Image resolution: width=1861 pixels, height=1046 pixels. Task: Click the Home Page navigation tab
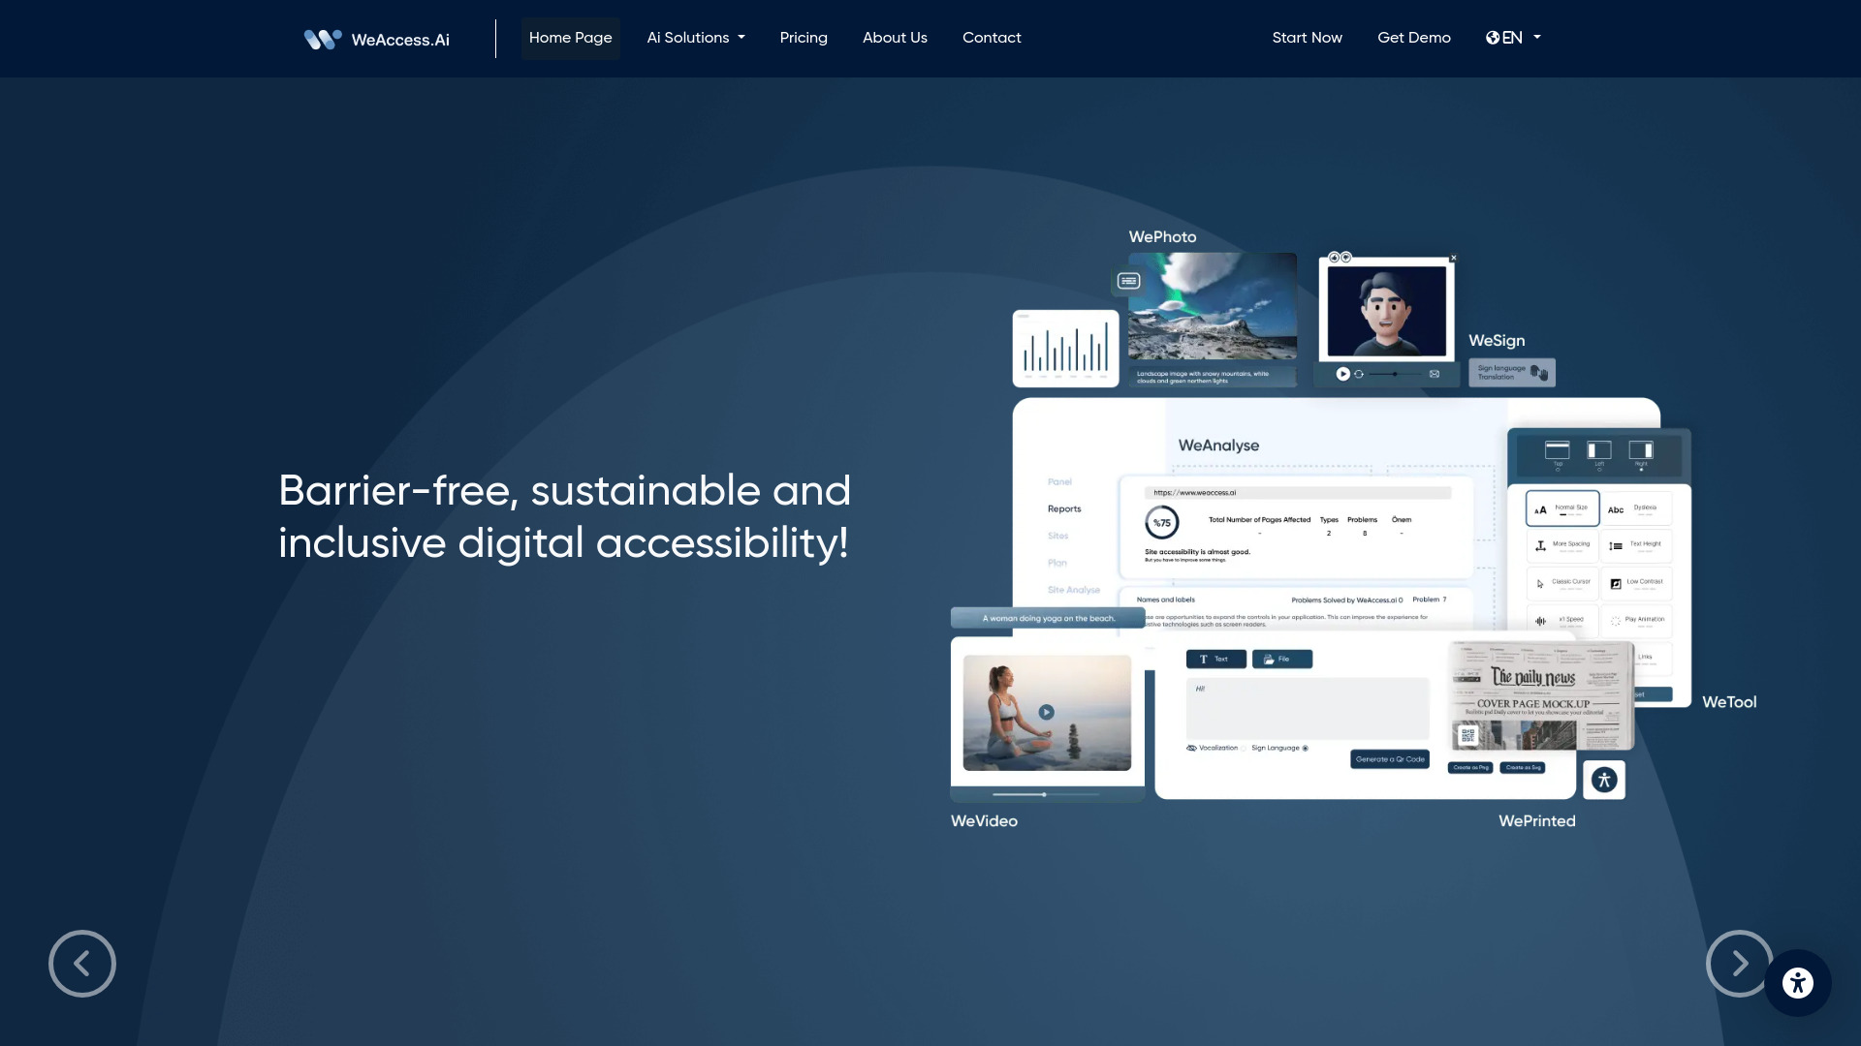click(570, 39)
